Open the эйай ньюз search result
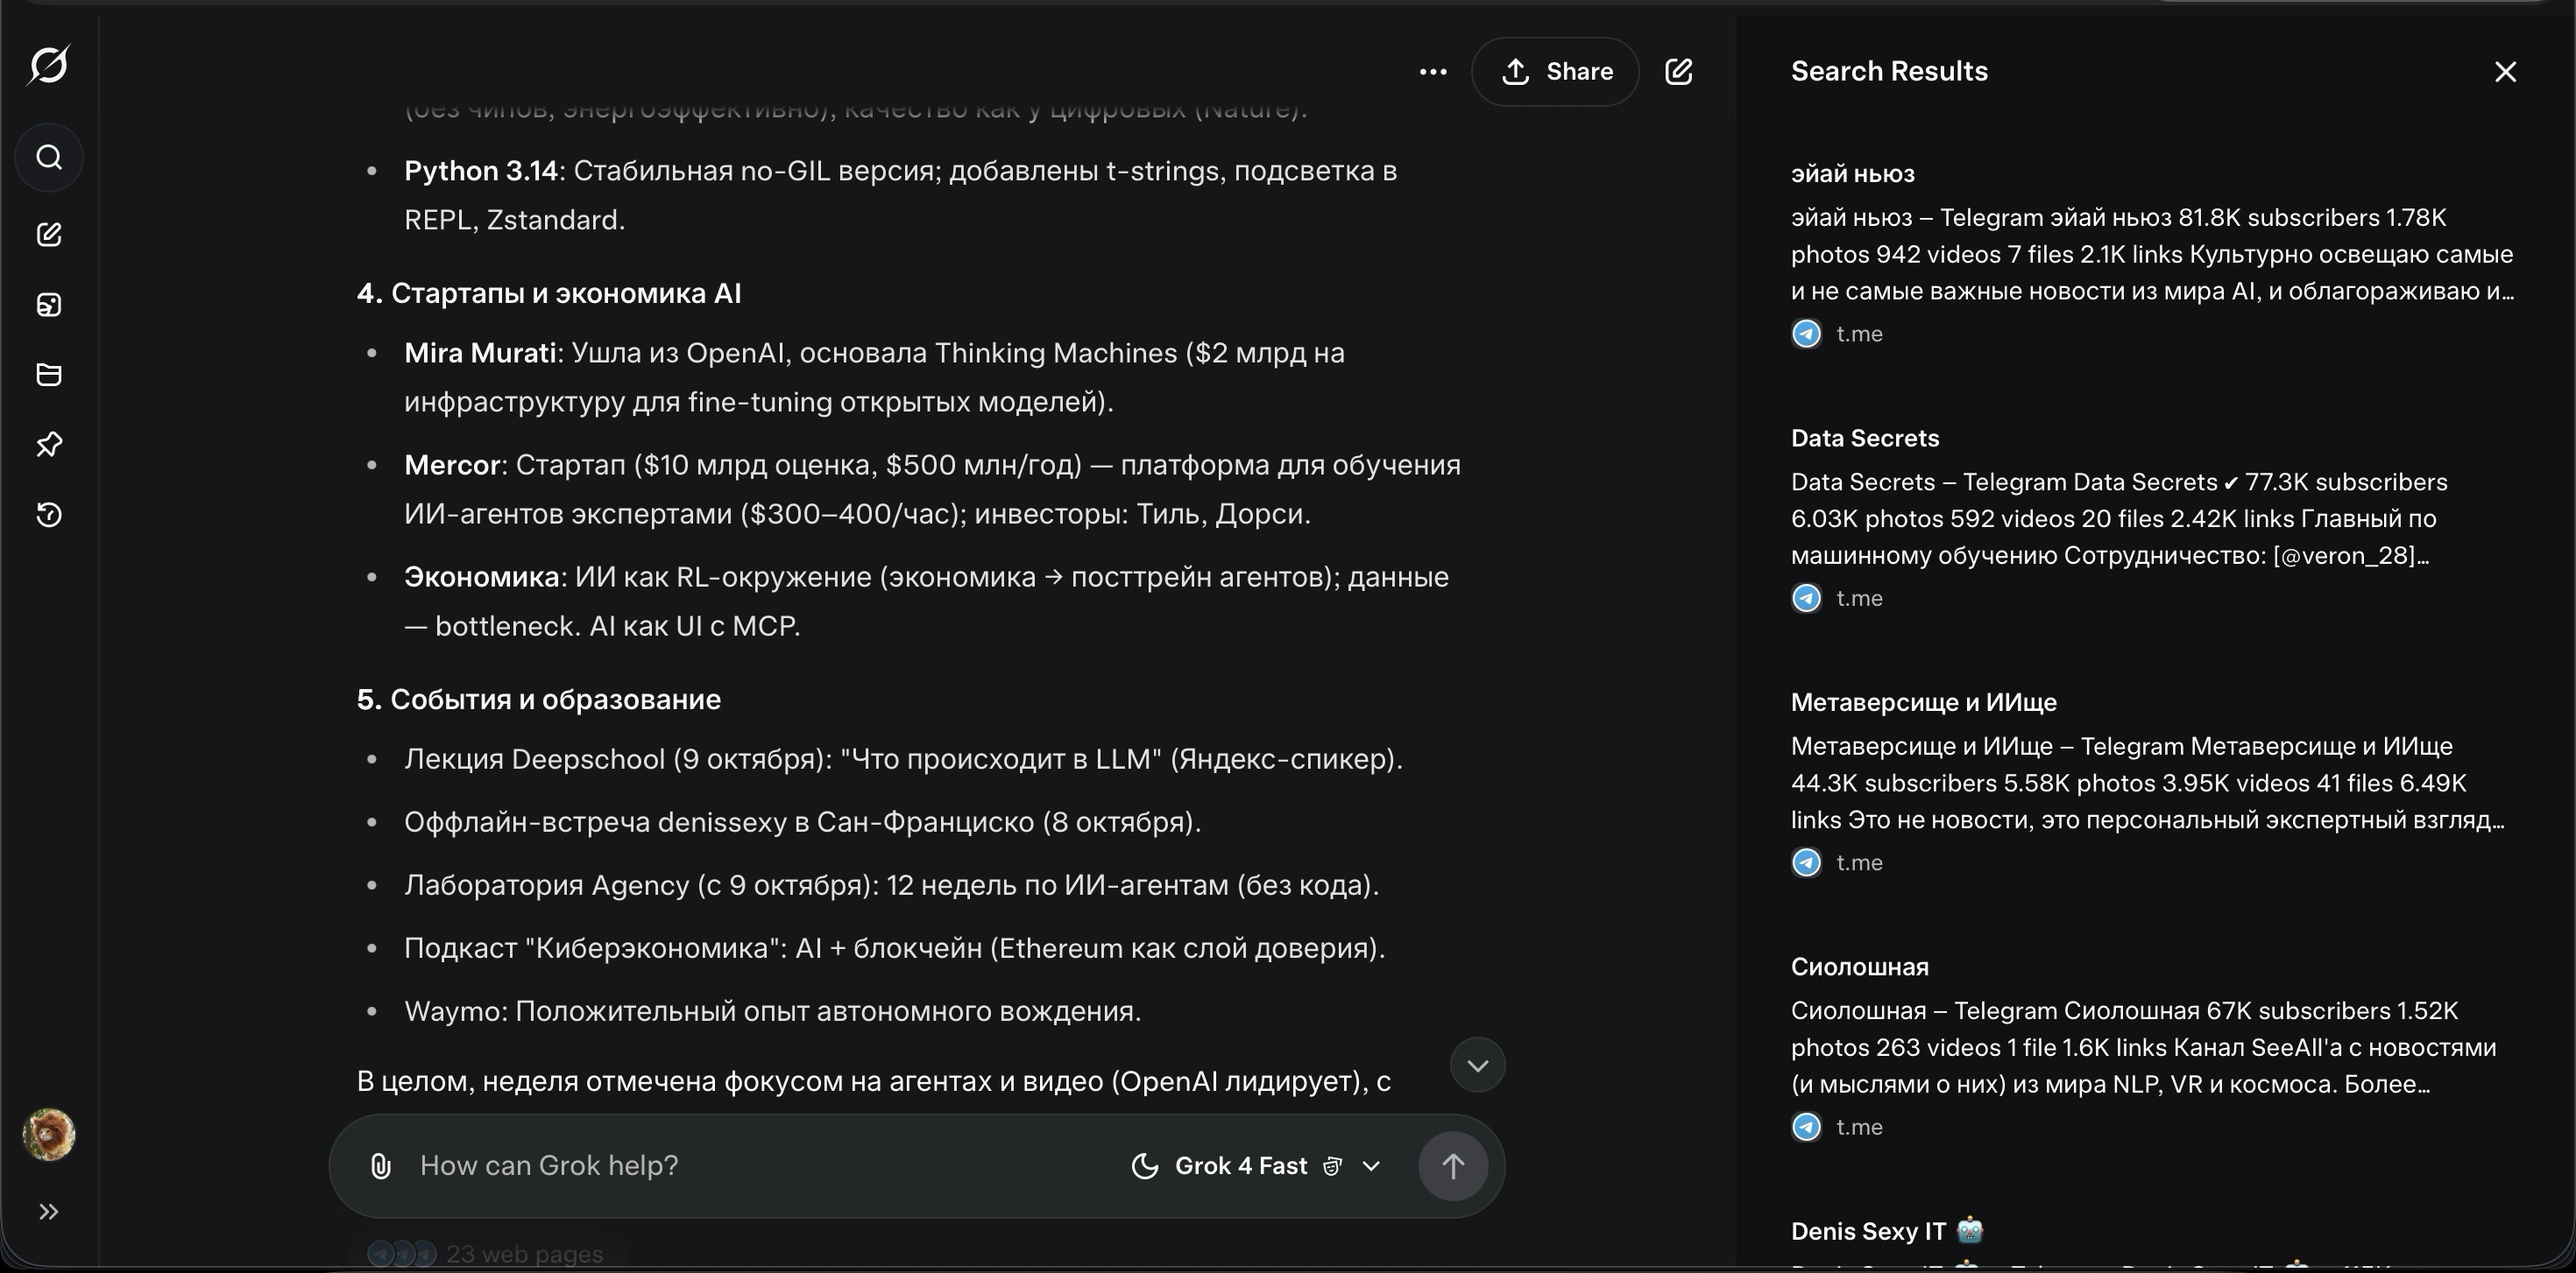The height and width of the screenshot is (1273, 2576). 1852,174
